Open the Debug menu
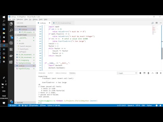 coord(35,19)
